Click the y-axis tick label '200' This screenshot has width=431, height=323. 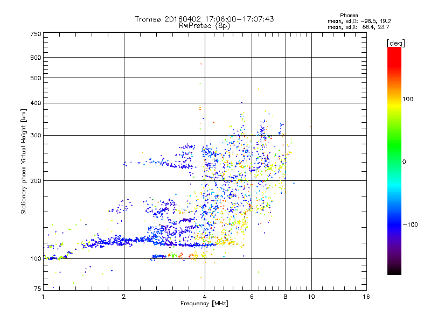point(36,181)
